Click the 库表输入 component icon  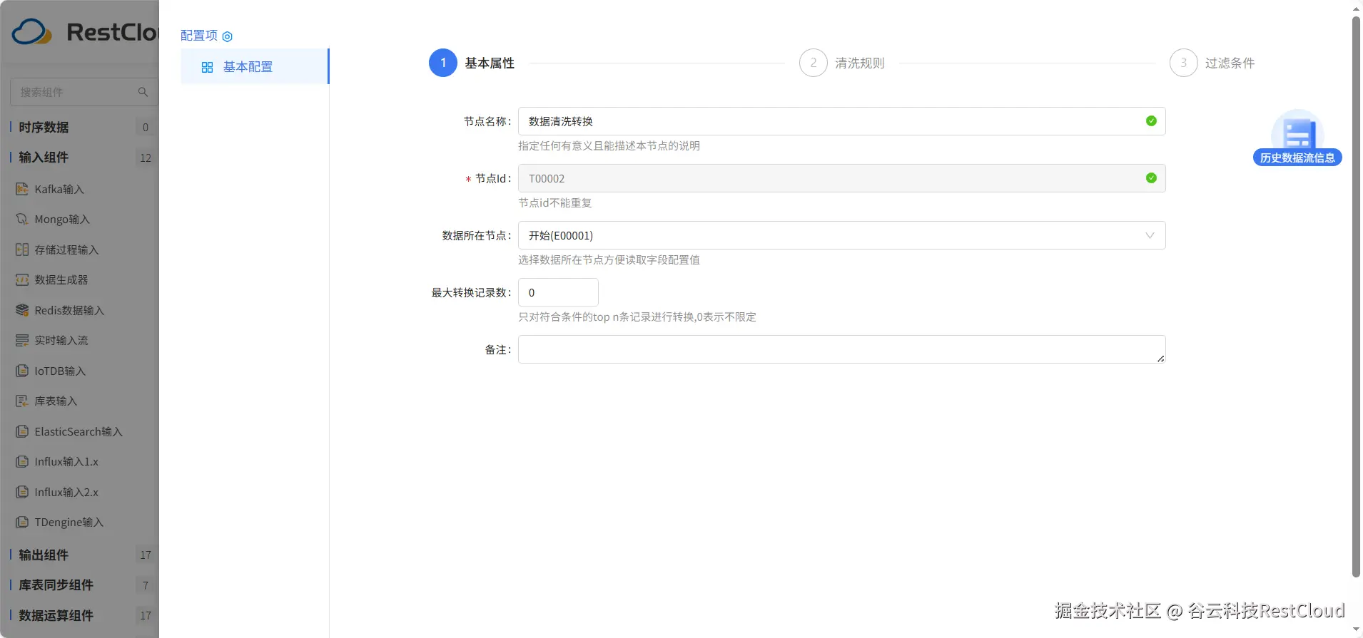[x=22, y=401]
